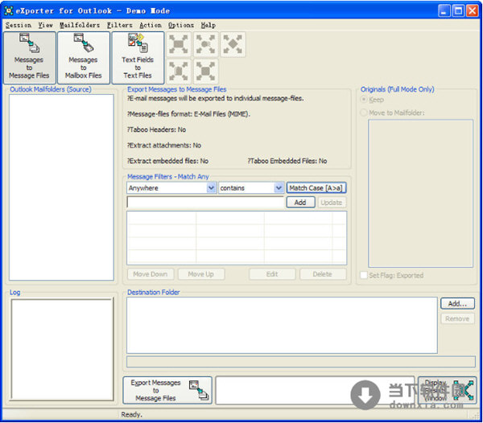This screenshot has height=423, width=483.
Task: Open the Mailfolders menu
Action: pyautogui.click(x=80, y=25)
